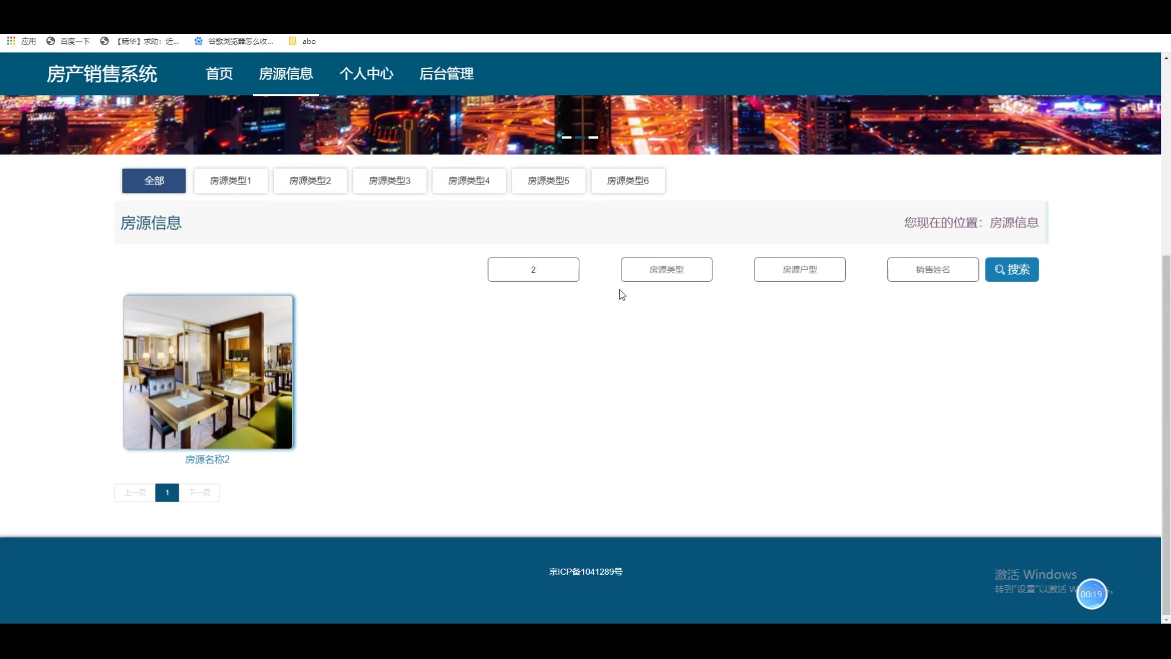Click the 搜索 button with the magnifier icon
This screenshot has height=659, width=1171.
coord(1012,269)
